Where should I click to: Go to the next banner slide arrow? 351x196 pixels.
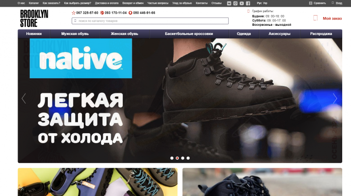[335, 98]
